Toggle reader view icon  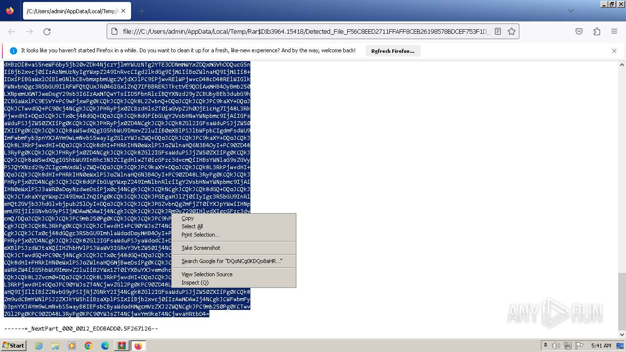[498, 31]
